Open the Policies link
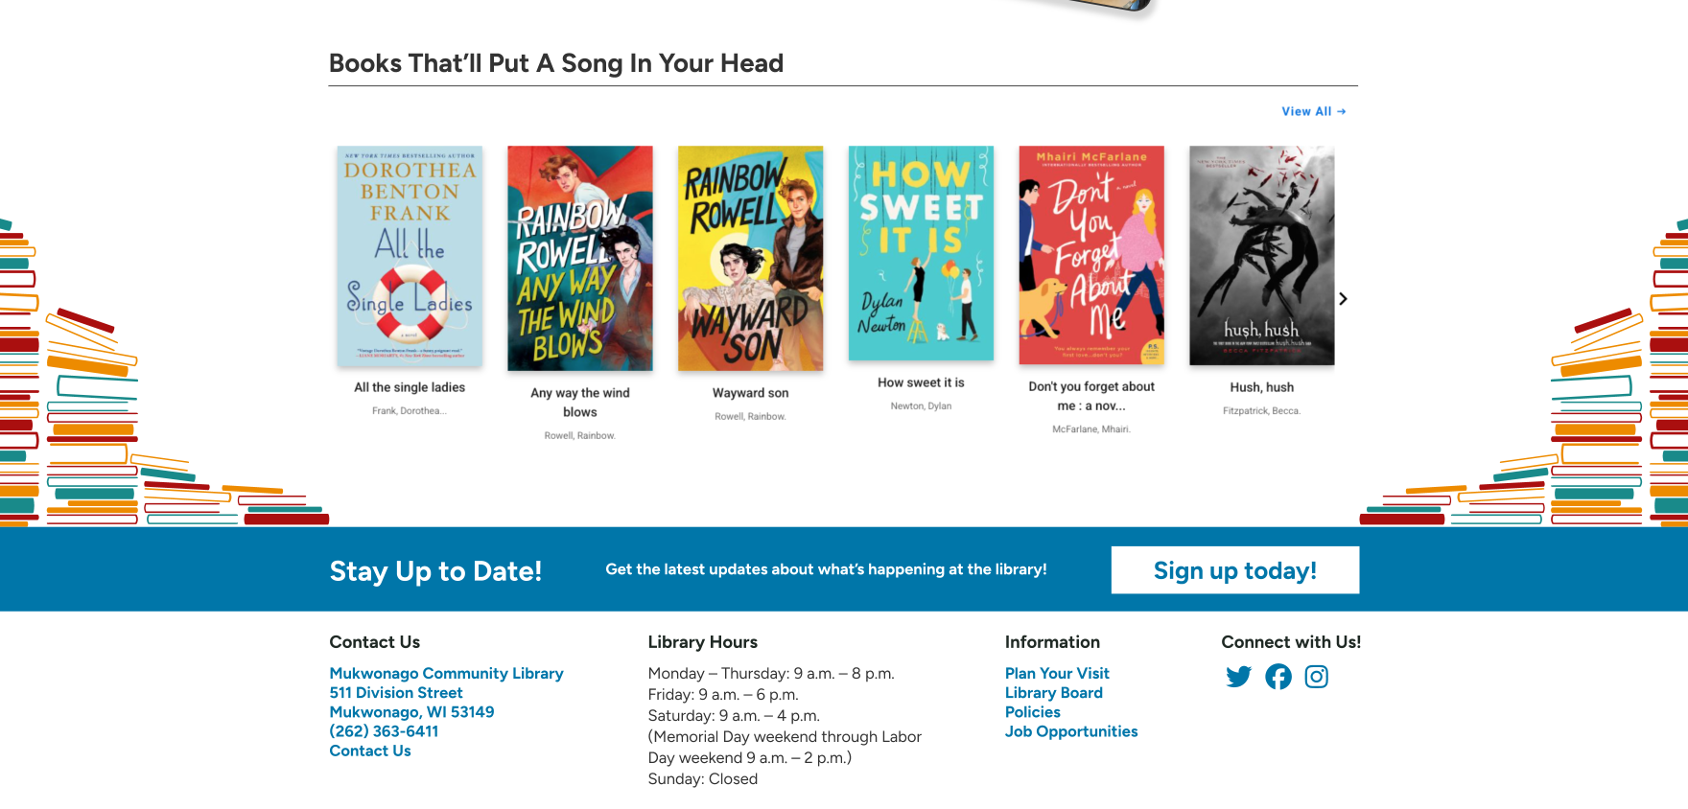This screenshot has width=1688, height=809. (x=1032, y=712)
